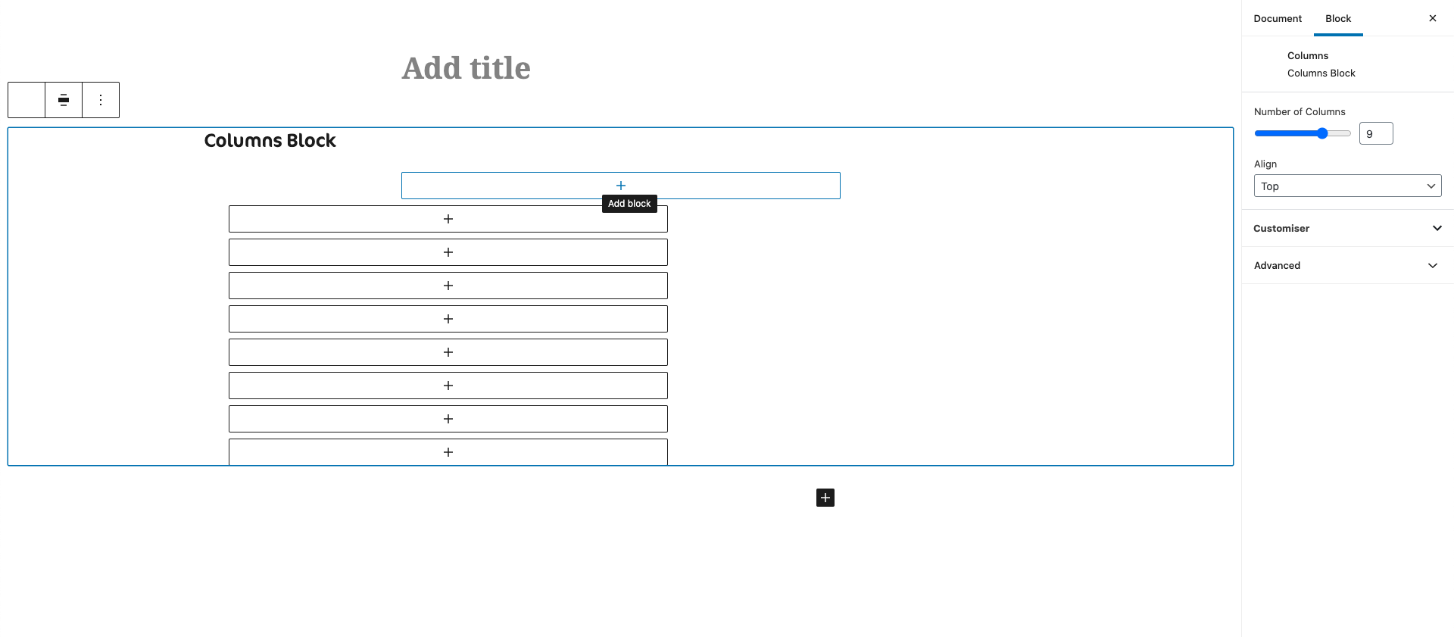This screenshot has height=637, width=1454.
Task: Click the Number of Columns value box showing 9
Action: [x=1376, y=133]
